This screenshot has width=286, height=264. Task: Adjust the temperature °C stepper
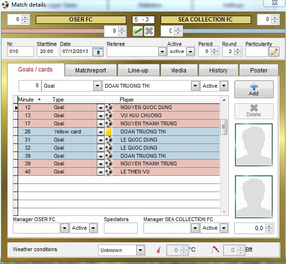184,250
